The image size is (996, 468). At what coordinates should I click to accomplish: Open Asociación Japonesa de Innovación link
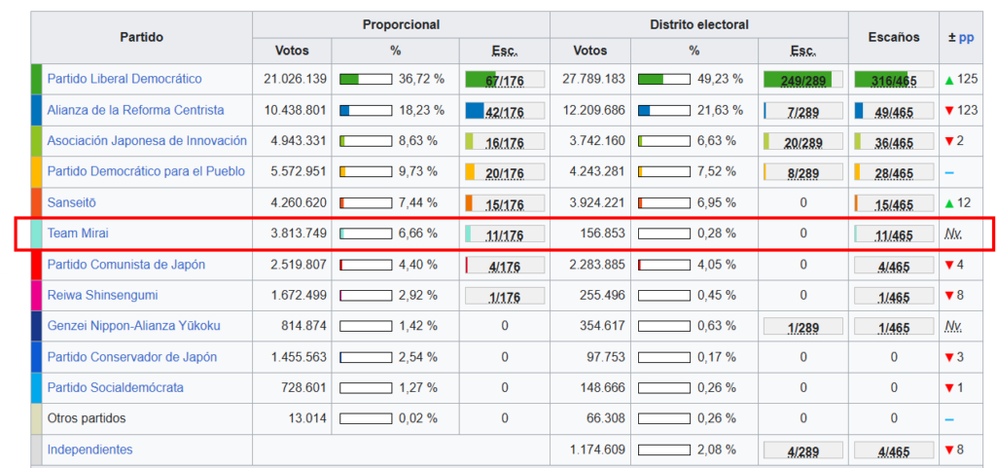tap(148, 141)
